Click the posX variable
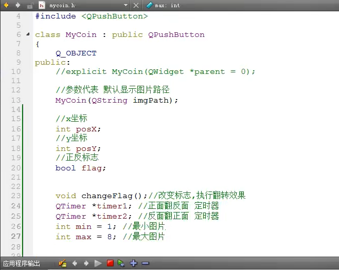Image resolution: width=339 pixels, height=270 pixels. [86, 129]
